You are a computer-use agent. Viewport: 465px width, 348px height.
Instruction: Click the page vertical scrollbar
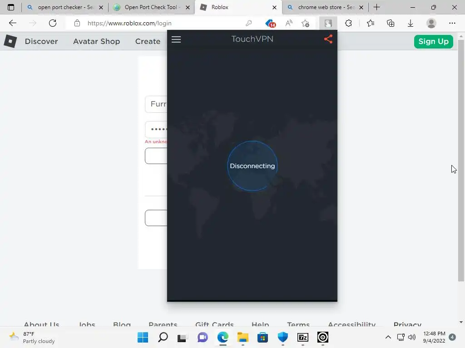coord(461,160)
